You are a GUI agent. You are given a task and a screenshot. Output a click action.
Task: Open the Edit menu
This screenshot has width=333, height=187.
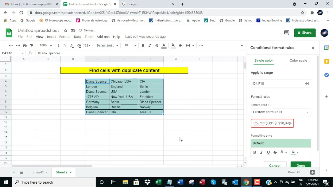[x=29, y=37]
